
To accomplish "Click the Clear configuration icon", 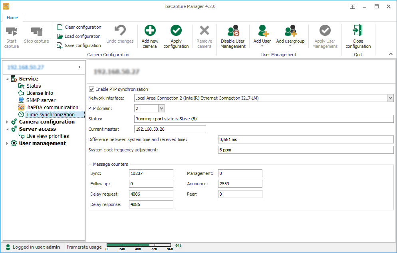I will 60,27.
